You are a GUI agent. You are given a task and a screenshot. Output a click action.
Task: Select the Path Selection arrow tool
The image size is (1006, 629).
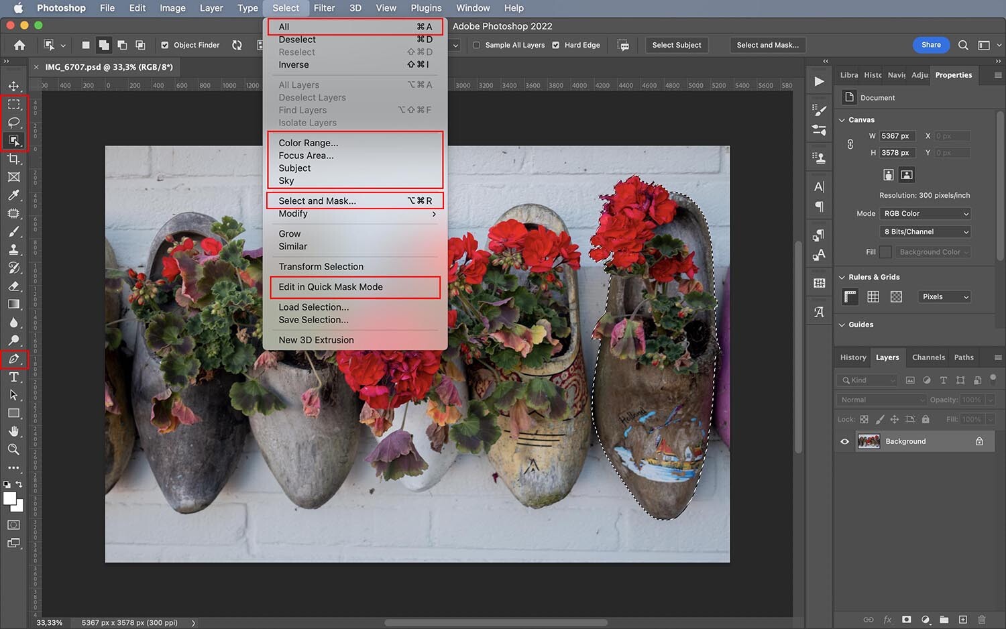(x=13, y=395)
